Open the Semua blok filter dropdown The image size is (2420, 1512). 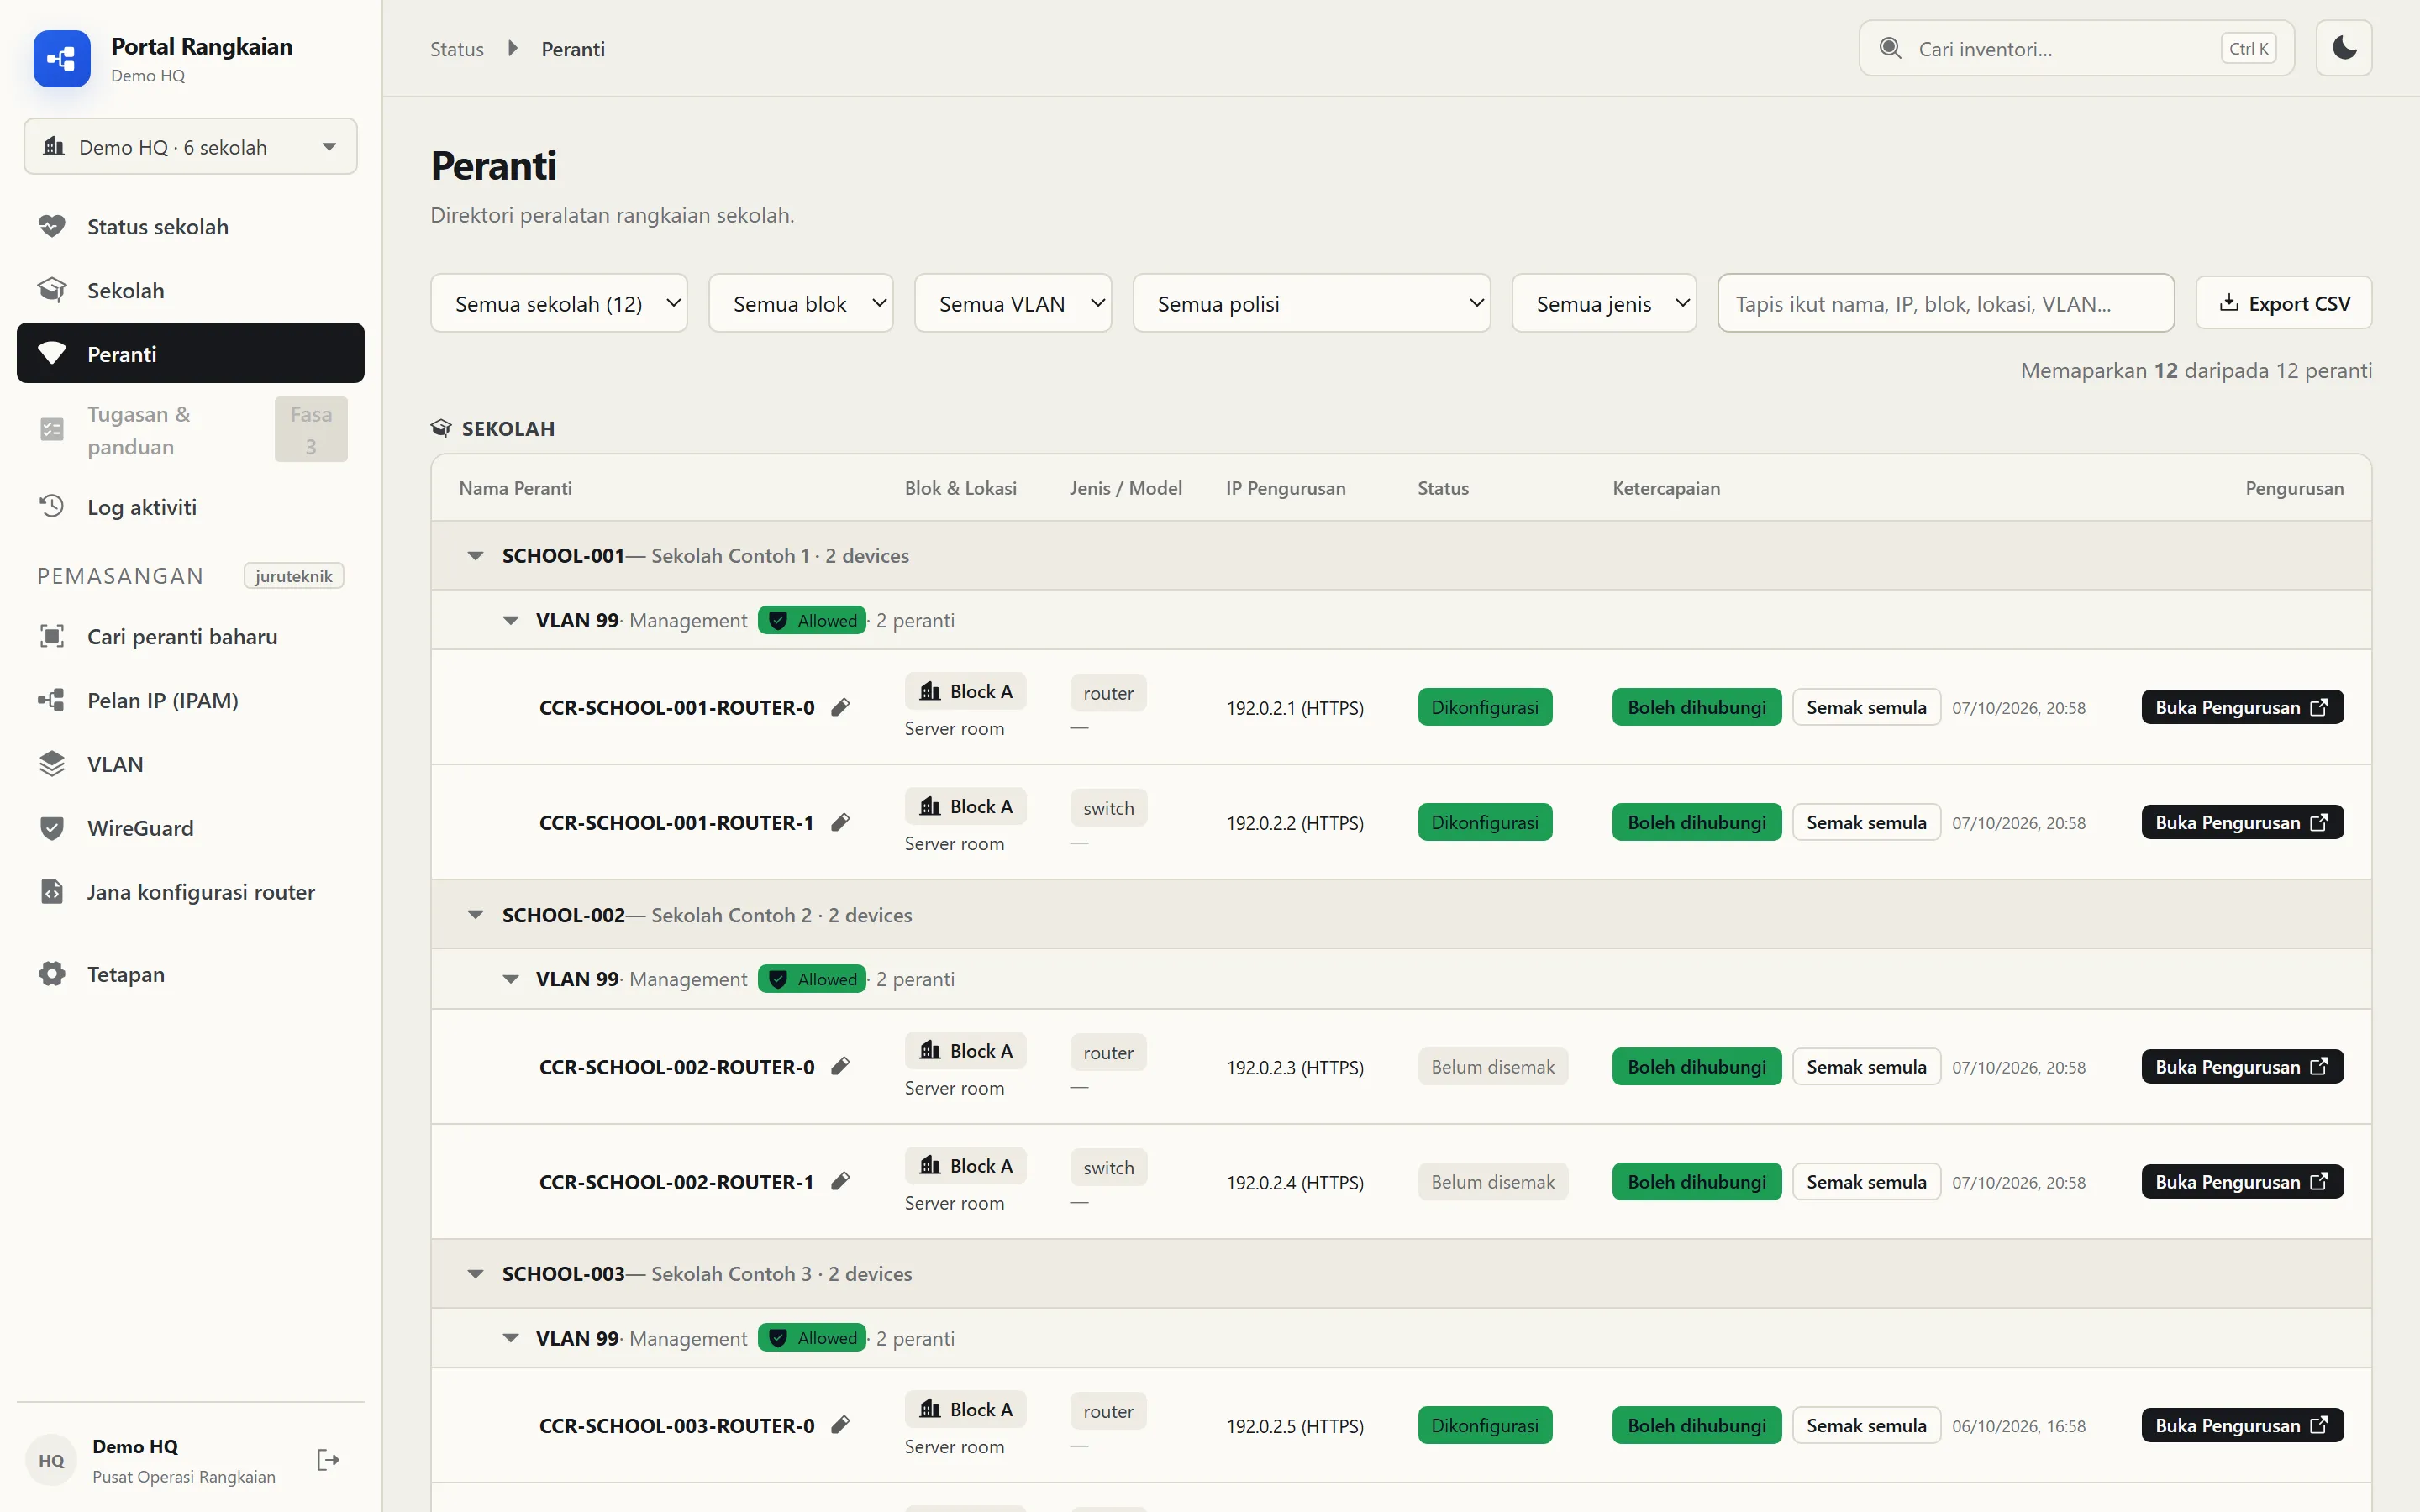pyautogui.click(x=801, y=303)
